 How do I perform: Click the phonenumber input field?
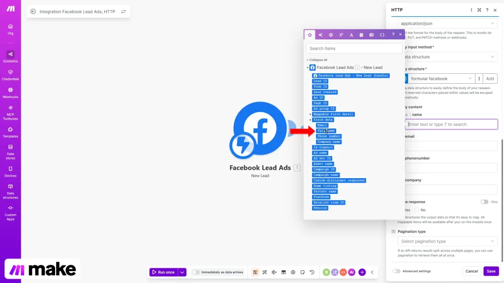pyautogui.click(x=451, y=168)
